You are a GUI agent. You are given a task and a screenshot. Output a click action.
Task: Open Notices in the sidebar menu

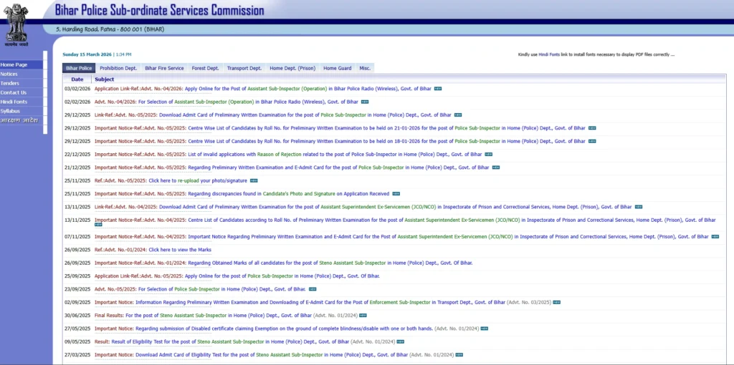[x=22, y=74]
